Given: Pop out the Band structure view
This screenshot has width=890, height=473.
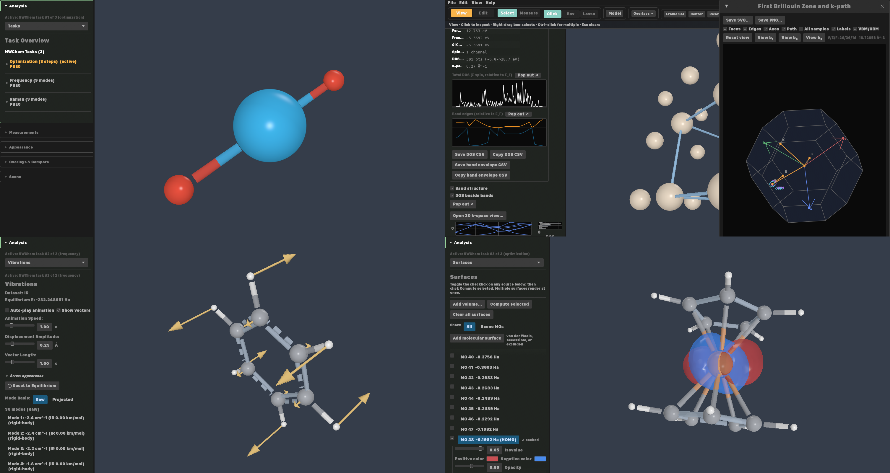Looking at the screenshot, I should click(x=463, y=204).
